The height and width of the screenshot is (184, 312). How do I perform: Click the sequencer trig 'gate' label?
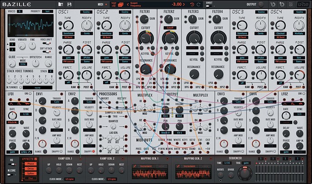(x=246, y=163)
